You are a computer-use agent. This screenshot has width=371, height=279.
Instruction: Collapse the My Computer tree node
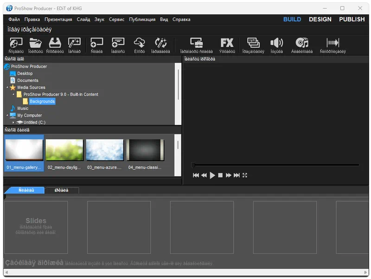[7, 115]
